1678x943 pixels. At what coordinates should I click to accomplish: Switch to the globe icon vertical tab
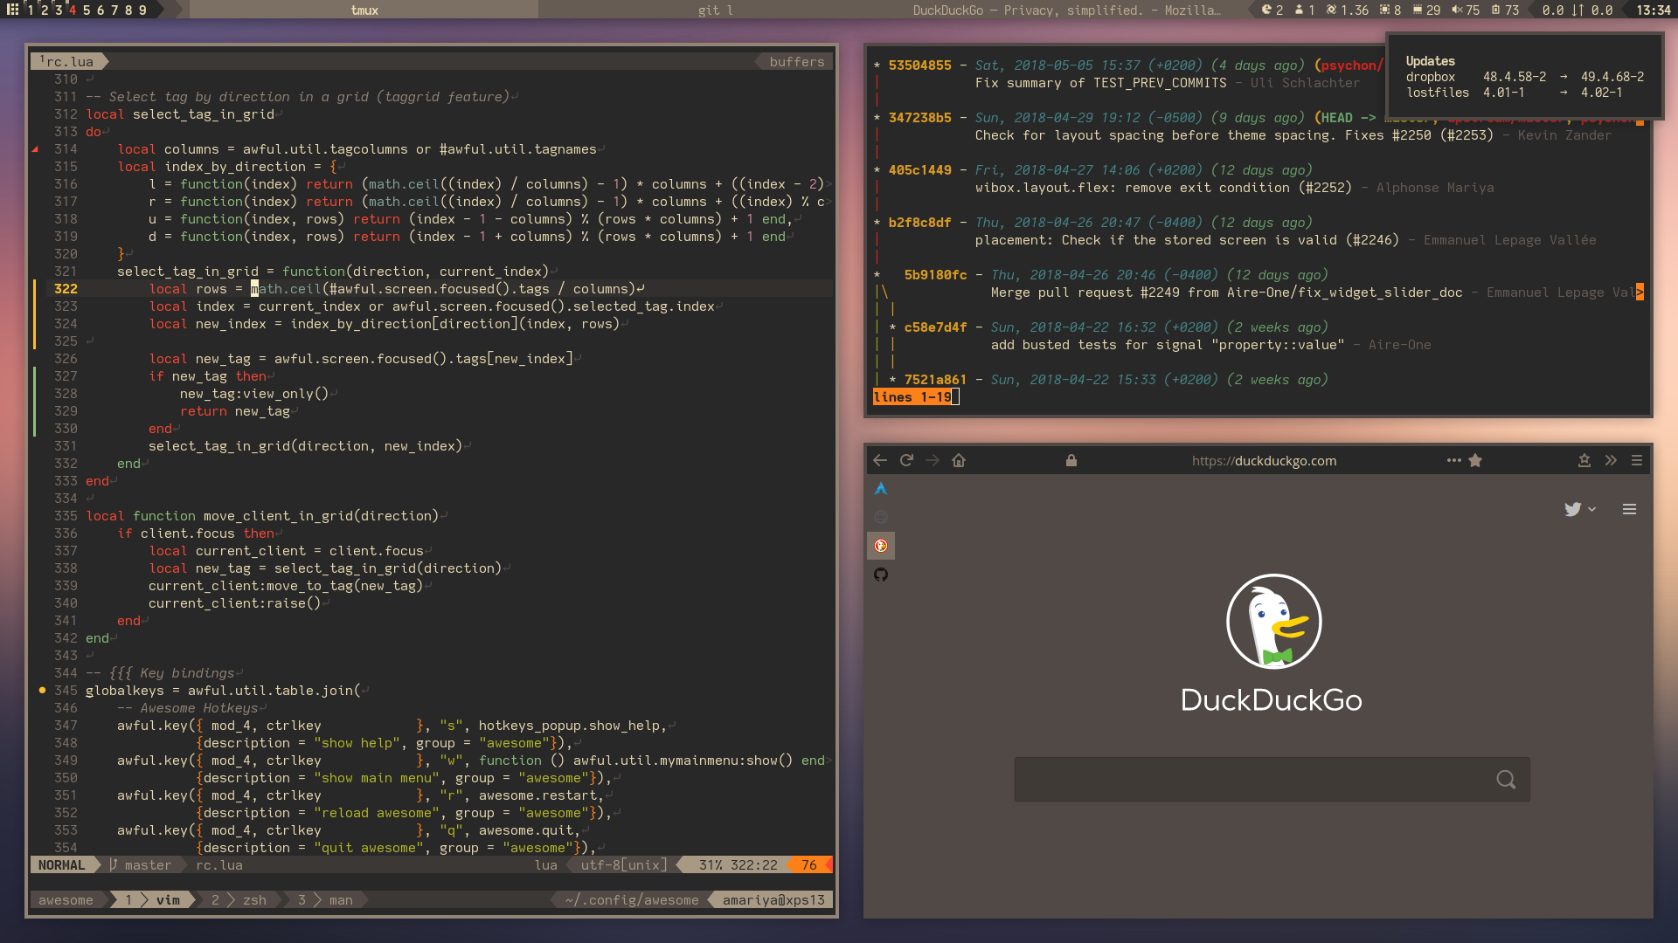point(881,517)
